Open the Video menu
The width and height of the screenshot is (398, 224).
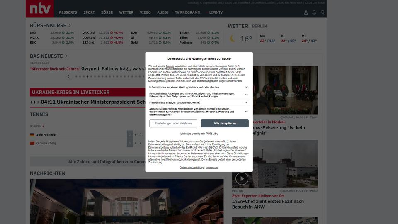coord(145,12)
